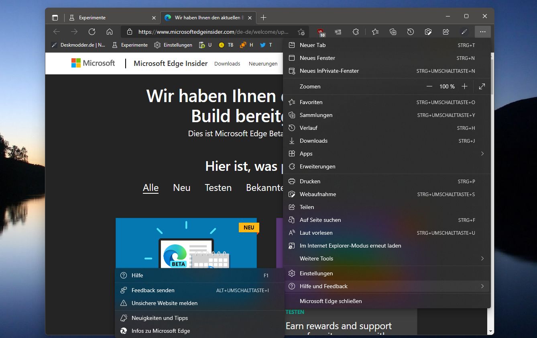Click the browser back arrow
The height and width of the screenshot is (338, 537).
point(57,32)
